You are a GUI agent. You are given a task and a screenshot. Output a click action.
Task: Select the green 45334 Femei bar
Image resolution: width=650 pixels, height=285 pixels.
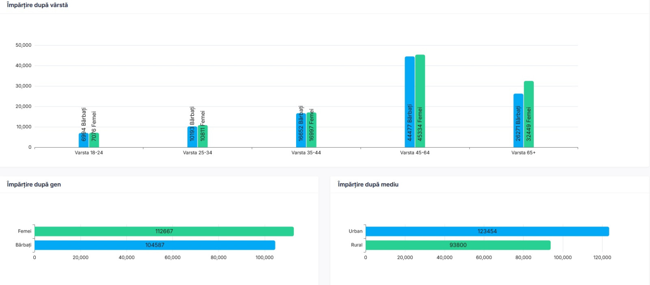click(420, 101)
